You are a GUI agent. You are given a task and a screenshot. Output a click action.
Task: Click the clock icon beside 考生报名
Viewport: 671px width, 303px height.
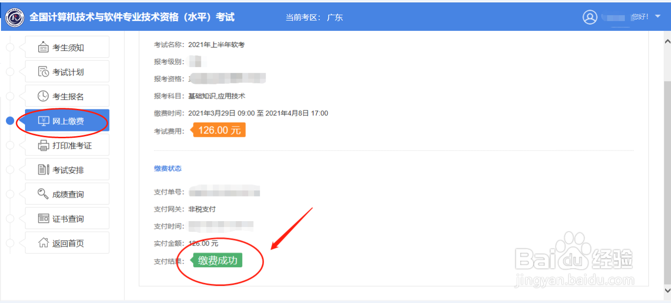[42, 96]
